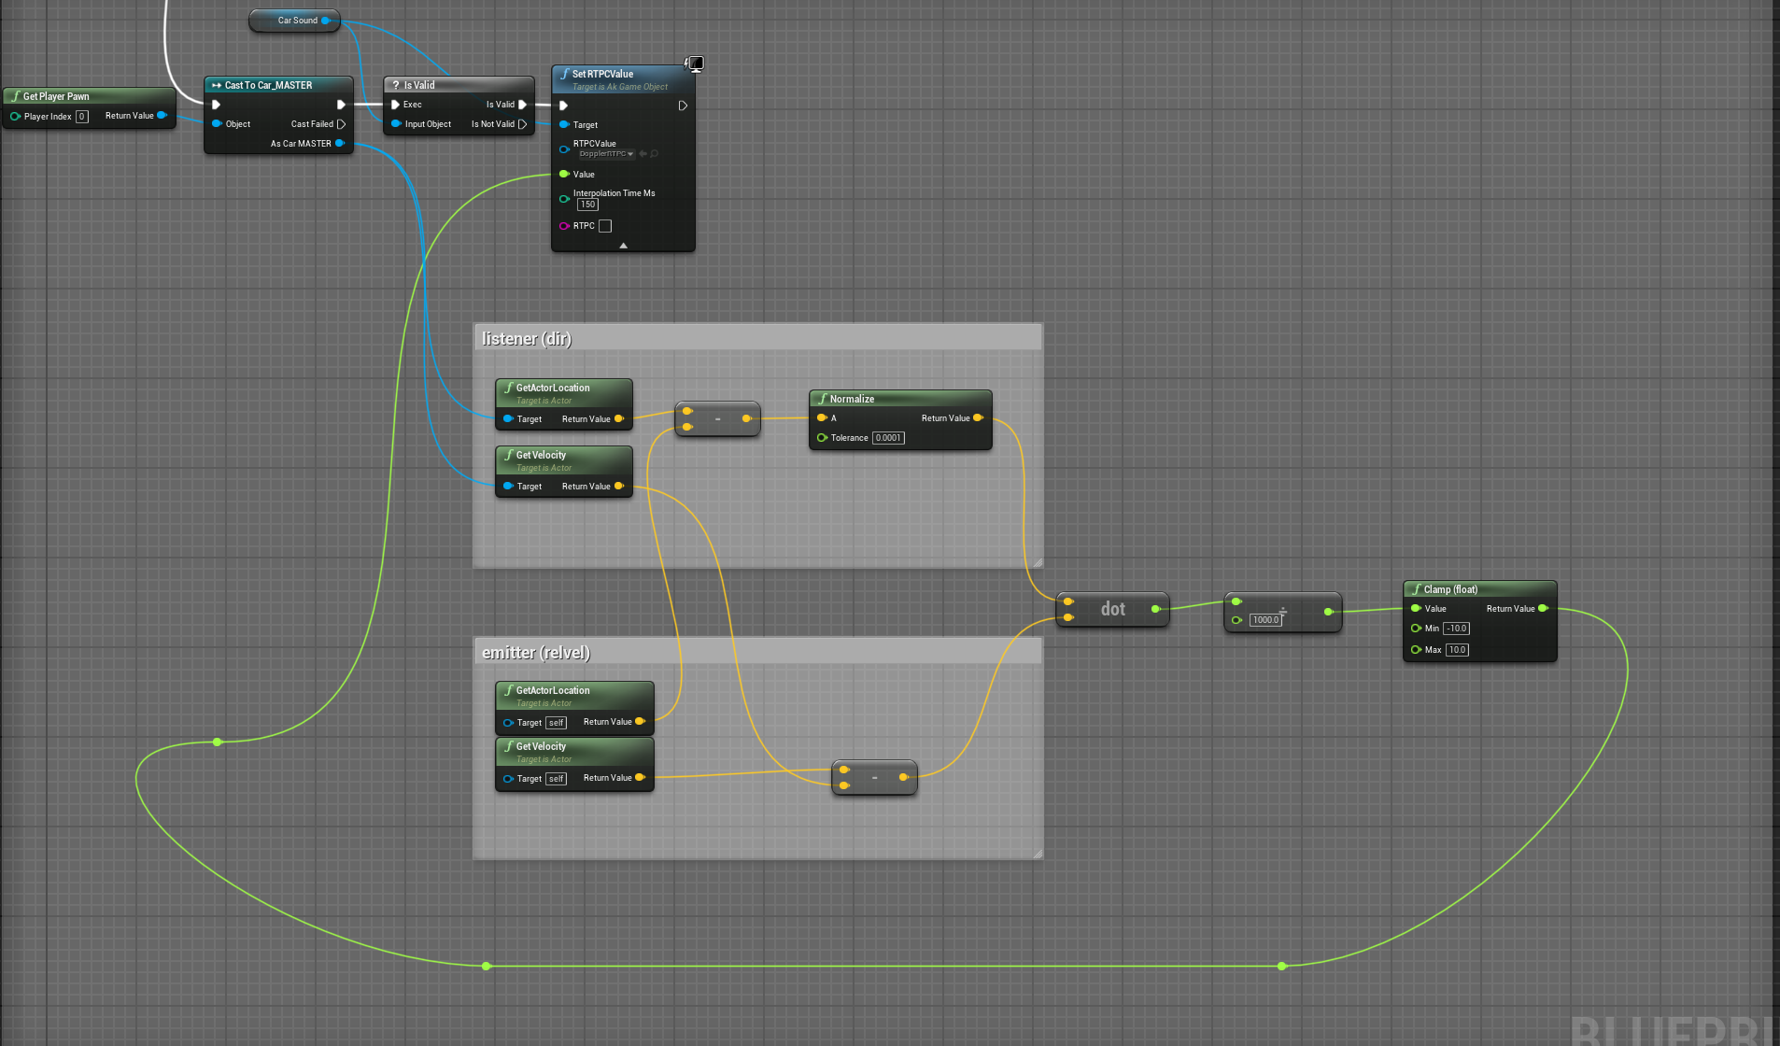The height and width of the screenshot is (1046, 1780).
Task: Click the RTPC string box on Set RTPCValue
Action: [x=605, y=226]
